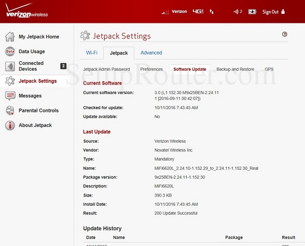Click the battery status icon

click(252, 12)
